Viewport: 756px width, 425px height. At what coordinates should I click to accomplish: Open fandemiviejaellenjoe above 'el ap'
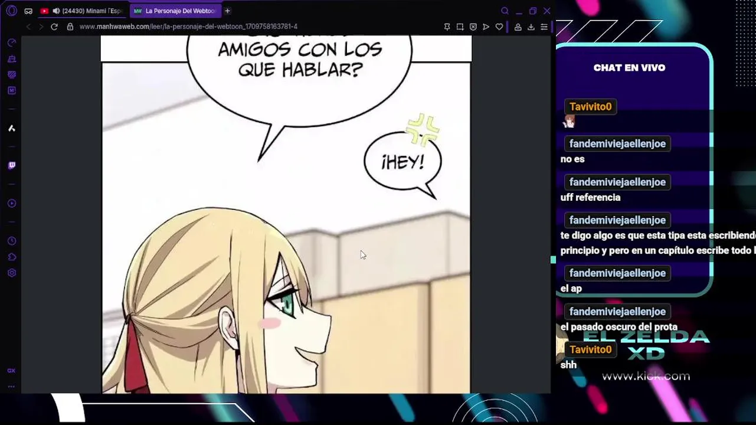pyautogui.click(x=617, y=273)
